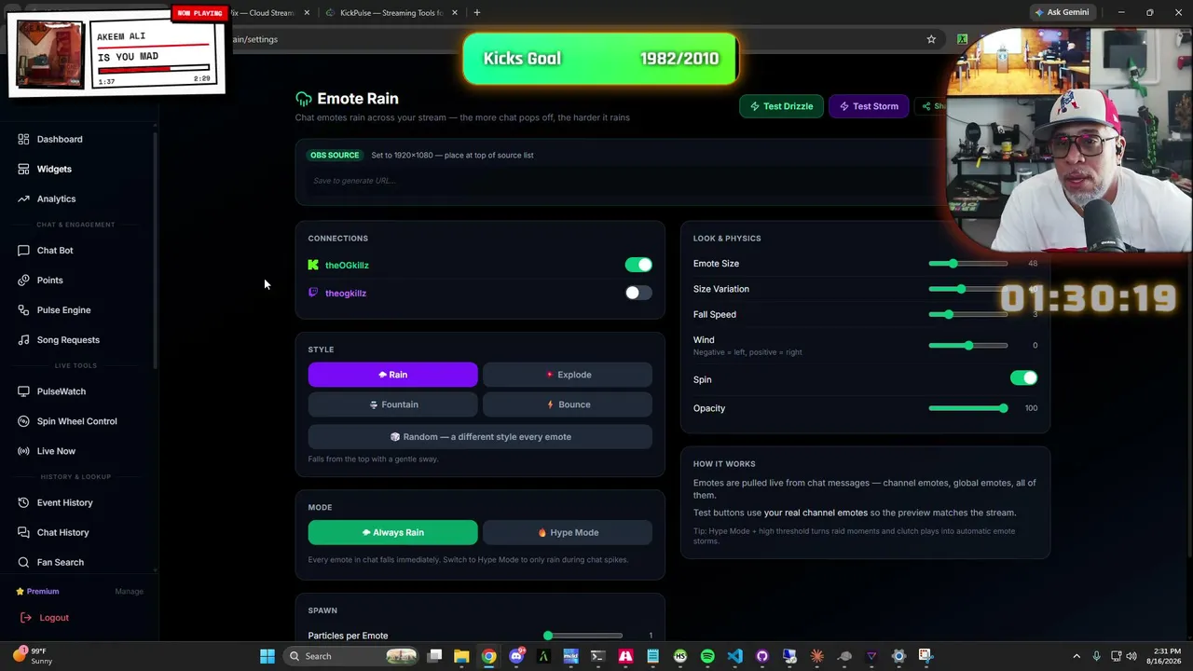1193x671 pixels.
Task: Click the Points icon in sidebar
Action: point(23,280)
